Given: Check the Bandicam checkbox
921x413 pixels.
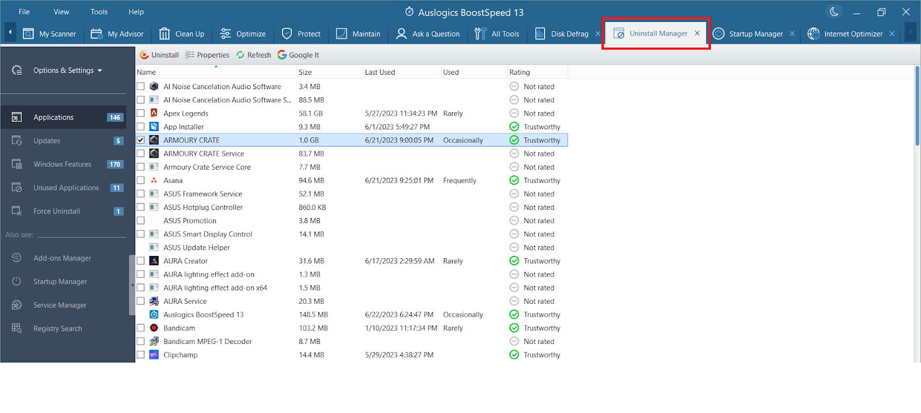Looking at the screenshot, I should 140,328.
